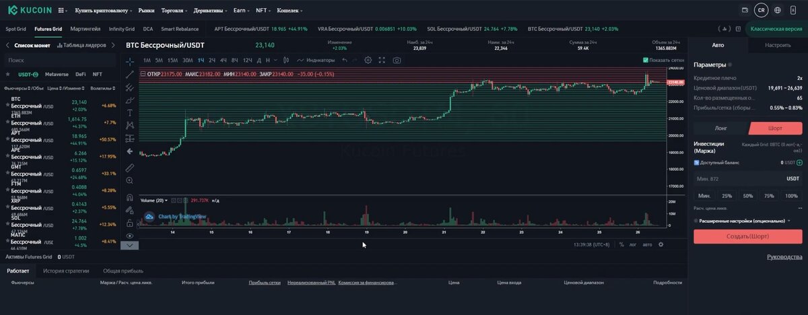Open the Кошелек dropdown menu
Screen dimensions: 808x315
288,11
